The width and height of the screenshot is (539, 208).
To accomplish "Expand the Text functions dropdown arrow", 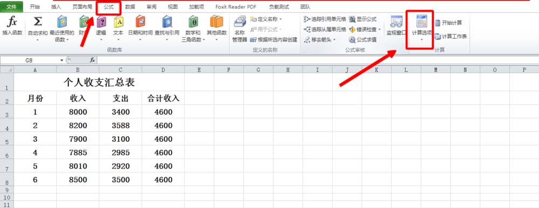I will (118, 40).
